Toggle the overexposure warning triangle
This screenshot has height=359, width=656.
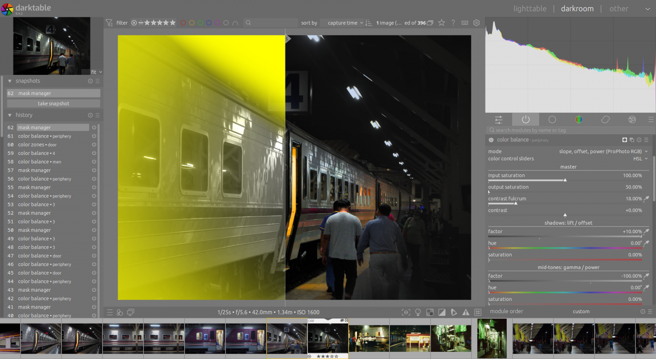pos(466,312)
